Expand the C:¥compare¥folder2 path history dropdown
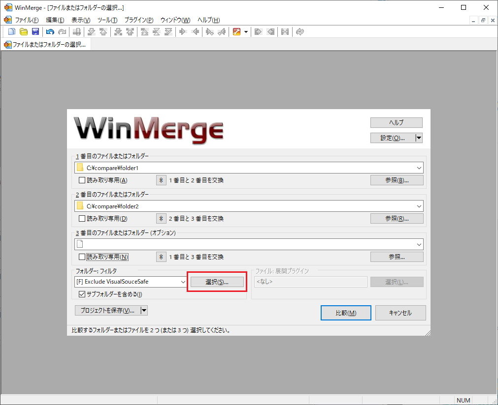This screenshot has height=405, width=498. pyautogui.click(x=419, y=206)
